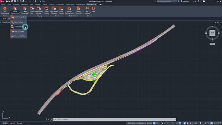Click the command line input field
Viewport: 222px width, 125px height.
pos(114,119)
